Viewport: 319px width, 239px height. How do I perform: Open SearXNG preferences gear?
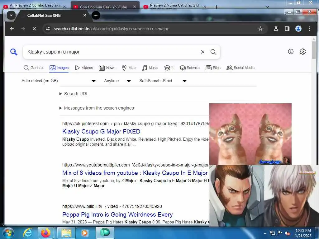[302, 52]
